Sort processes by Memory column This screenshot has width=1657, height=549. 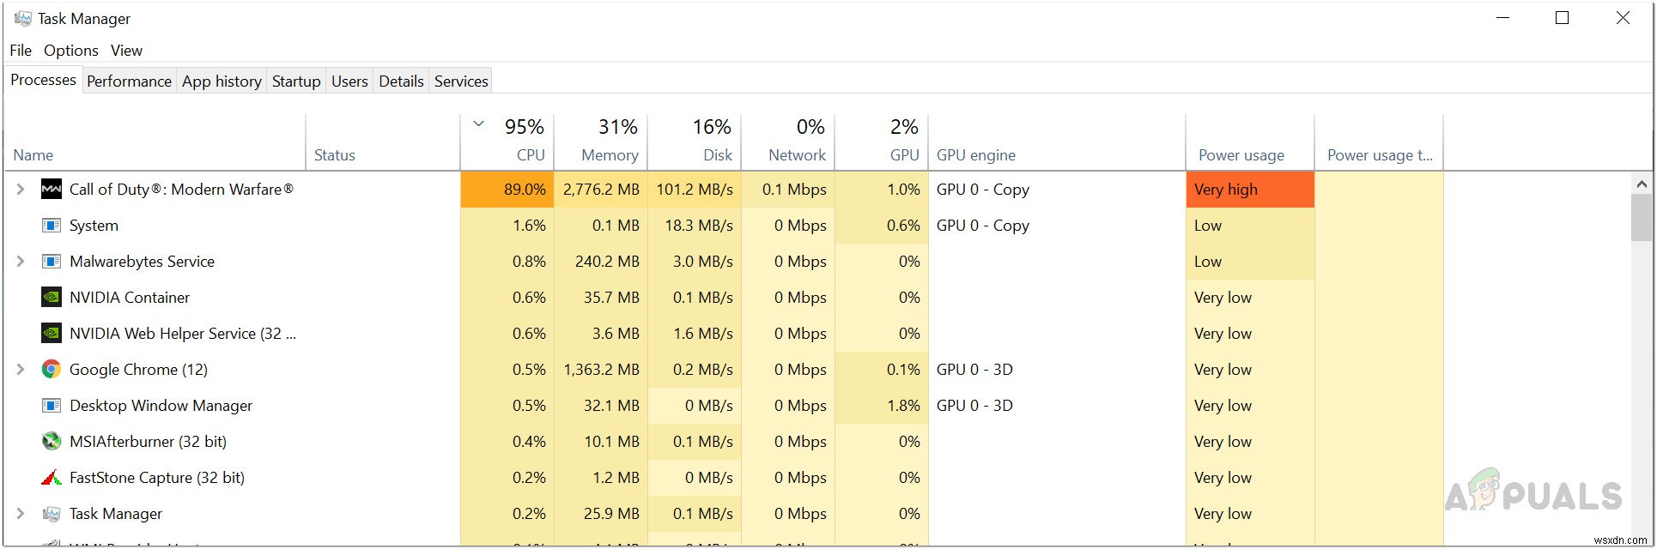click(609, 155)
